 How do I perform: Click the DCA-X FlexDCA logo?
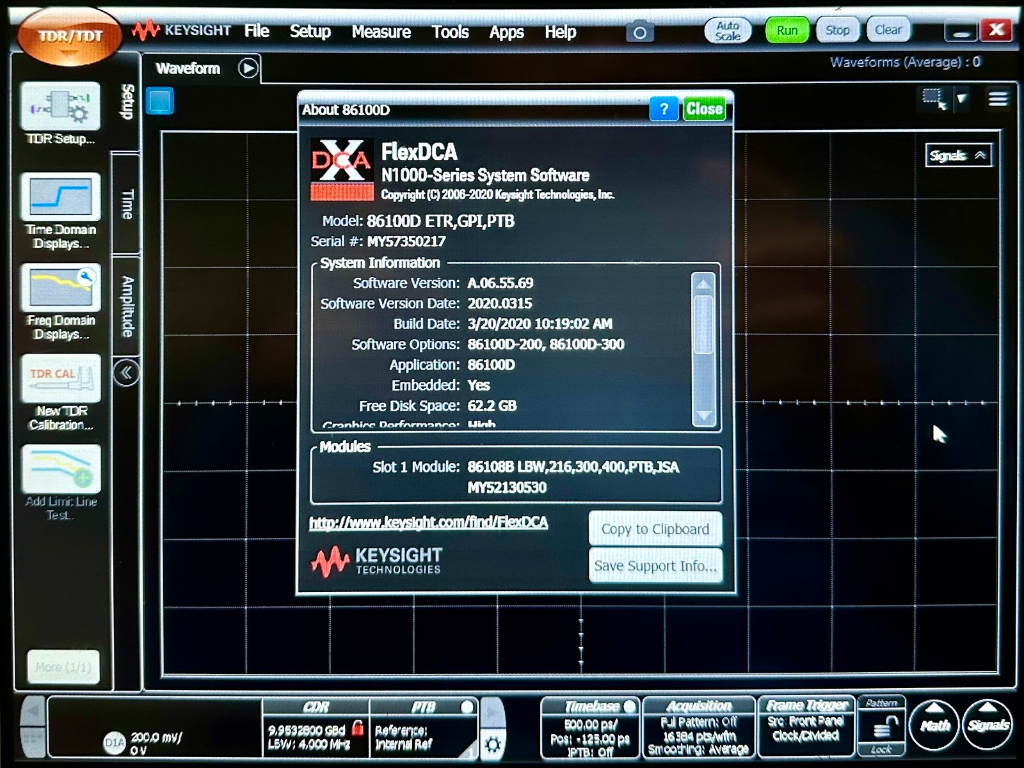tap(342, 169)
